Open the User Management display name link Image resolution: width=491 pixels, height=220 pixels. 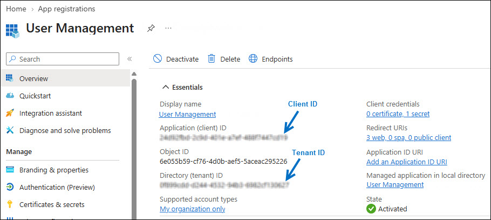[x=188, y=114]
